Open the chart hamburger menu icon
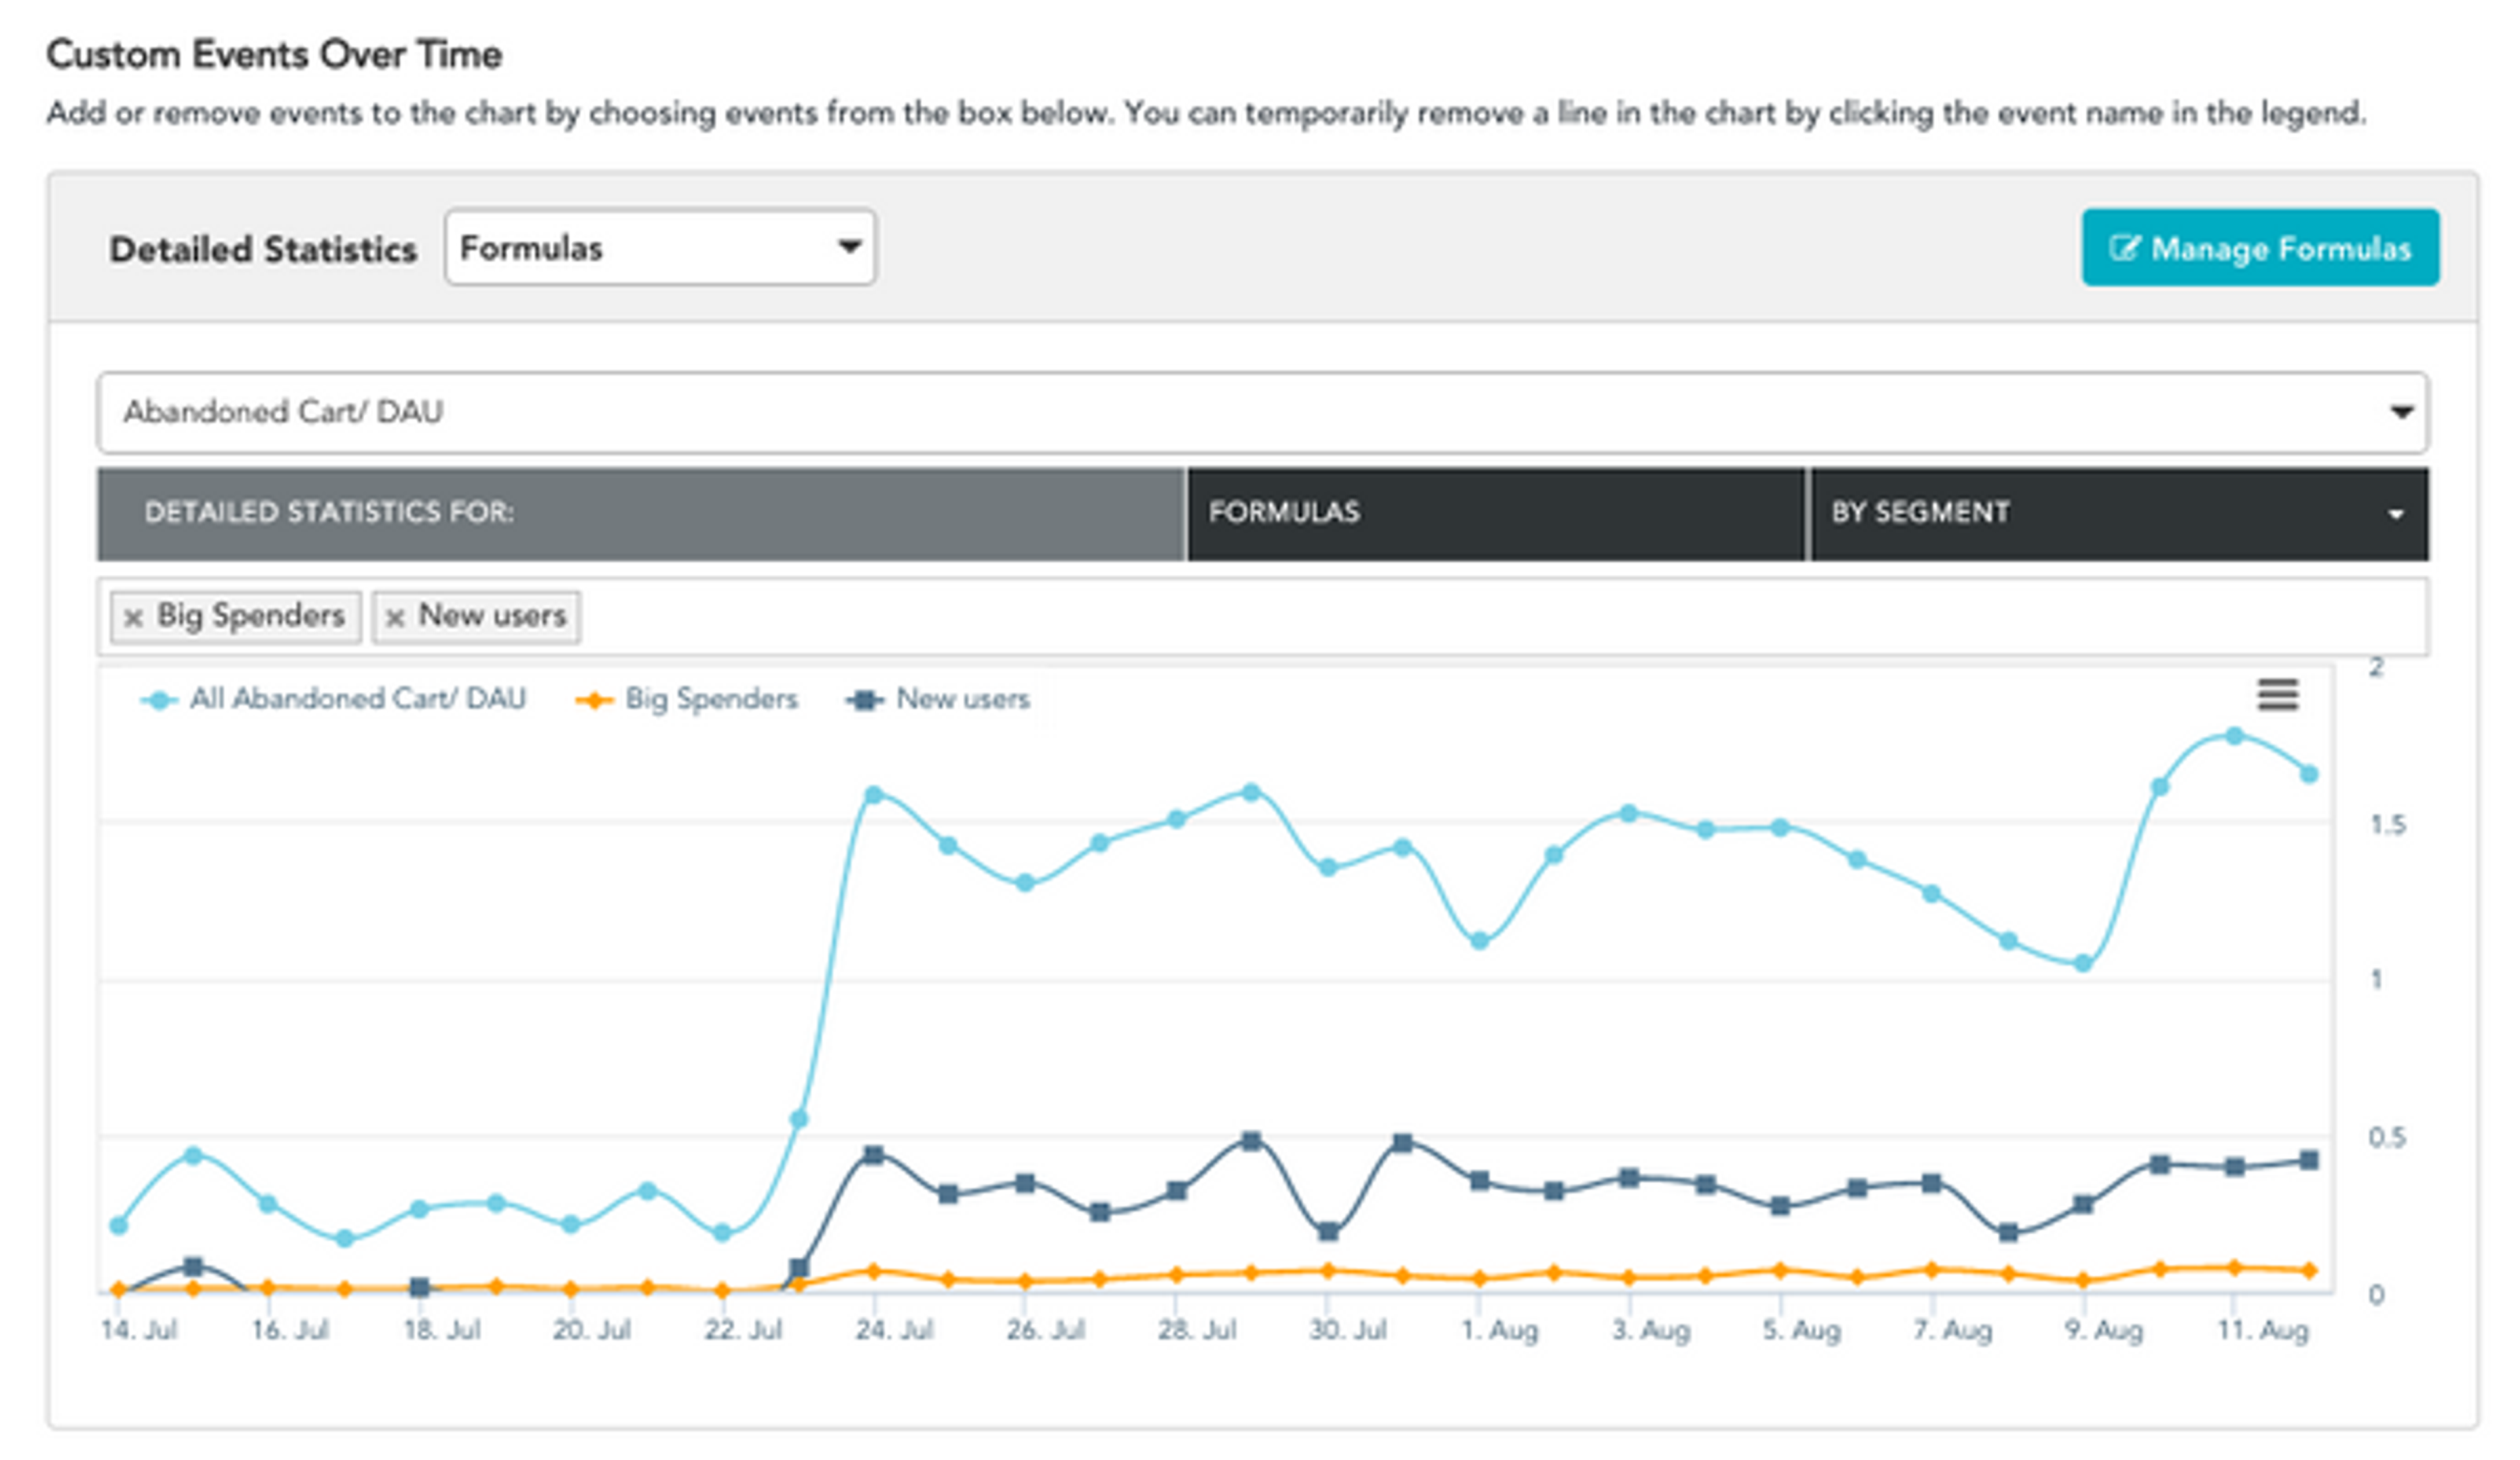 [2277, 694]
